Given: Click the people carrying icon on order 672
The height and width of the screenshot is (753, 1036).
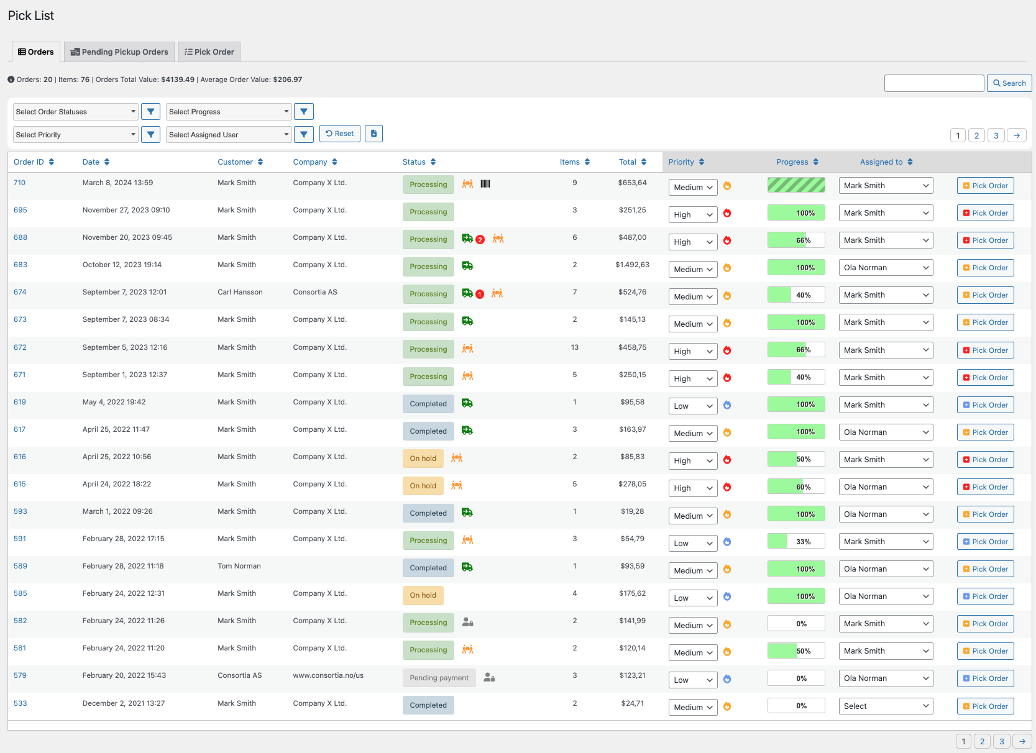Looking at the screenshot, I should pyautogui.click(x=468, y=349).
